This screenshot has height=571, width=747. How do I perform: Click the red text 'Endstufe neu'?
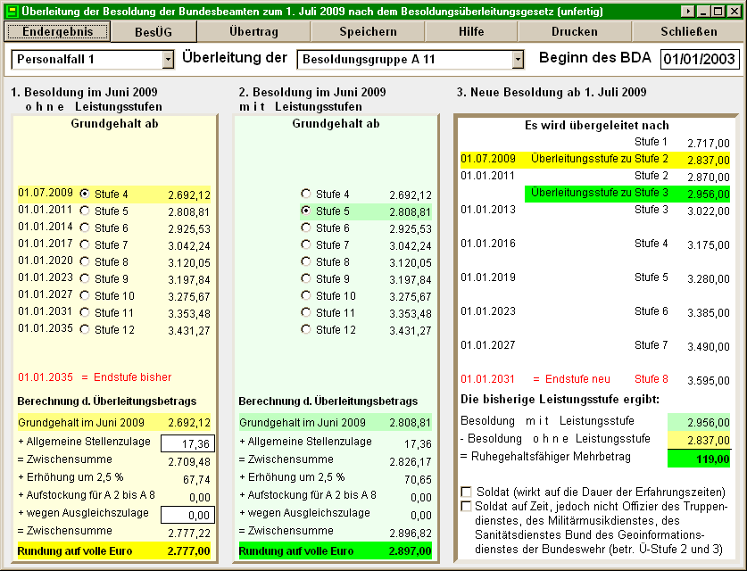[x=577, y=379]
